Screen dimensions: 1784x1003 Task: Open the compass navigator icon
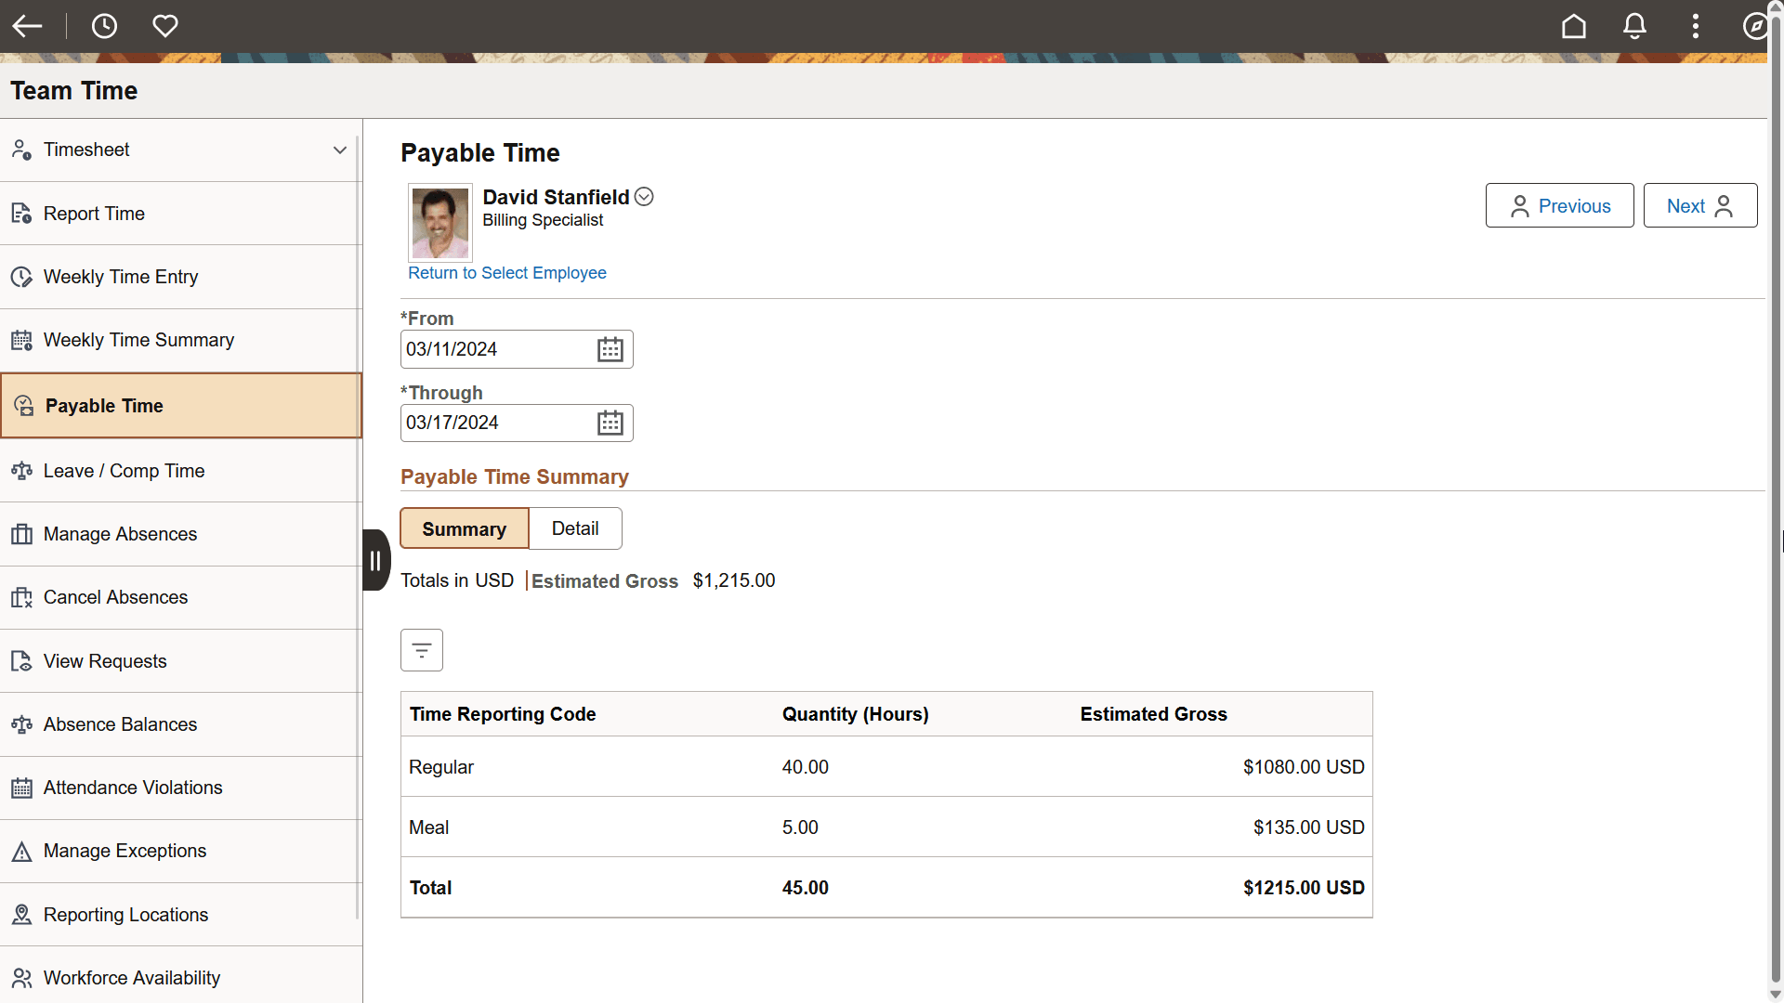click(x=1754, y=26)
